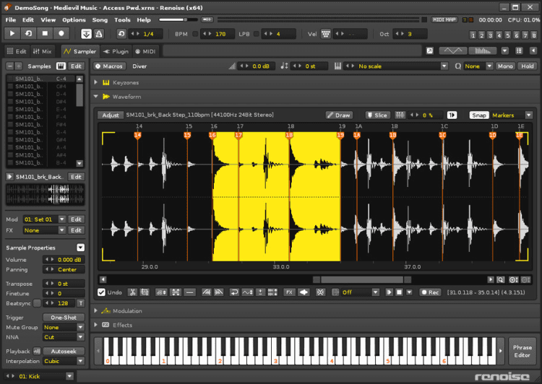Open the Phrase Editor

coord(522,352)
